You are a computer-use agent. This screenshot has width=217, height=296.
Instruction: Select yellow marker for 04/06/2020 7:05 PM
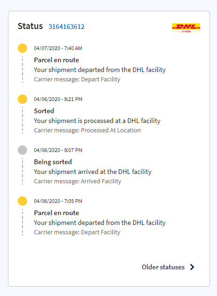pyautogui.click(x=22, y=201)
